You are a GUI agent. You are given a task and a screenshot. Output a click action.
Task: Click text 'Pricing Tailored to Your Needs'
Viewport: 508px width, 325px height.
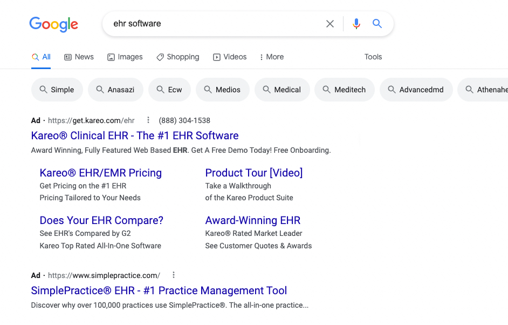pyautogui.click(x=90, y=198)
